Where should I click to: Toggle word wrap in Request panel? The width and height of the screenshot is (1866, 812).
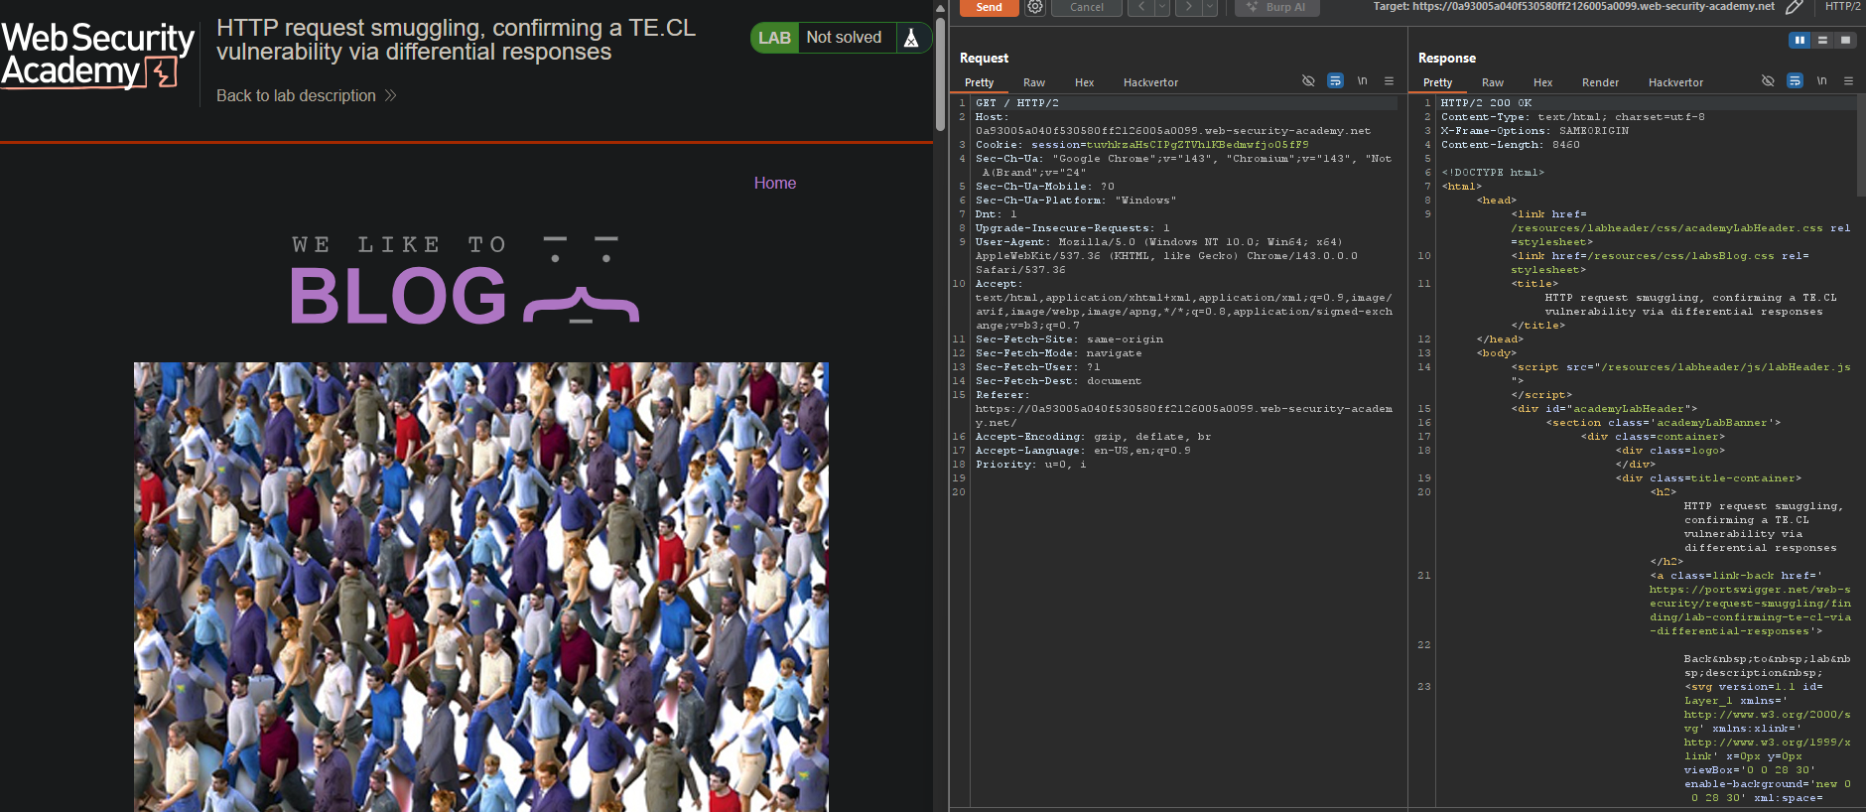1335,81
